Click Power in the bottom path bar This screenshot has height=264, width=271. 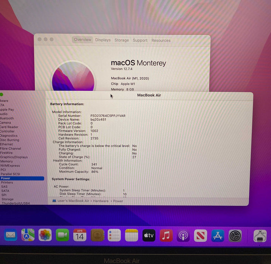point(118,201)
